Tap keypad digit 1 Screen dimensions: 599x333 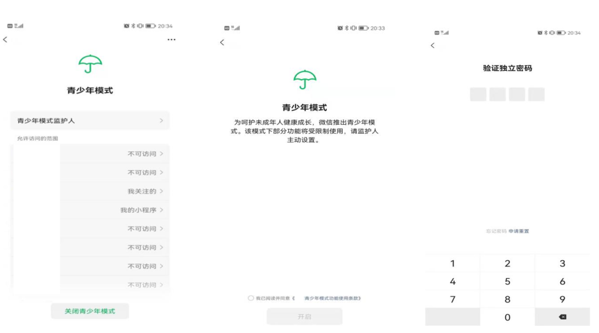click(453, 263)
